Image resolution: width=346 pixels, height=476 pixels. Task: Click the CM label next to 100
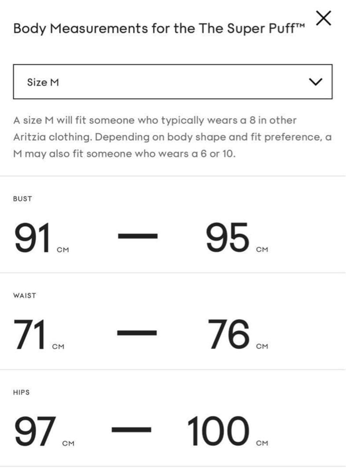[x=261, y=443]
